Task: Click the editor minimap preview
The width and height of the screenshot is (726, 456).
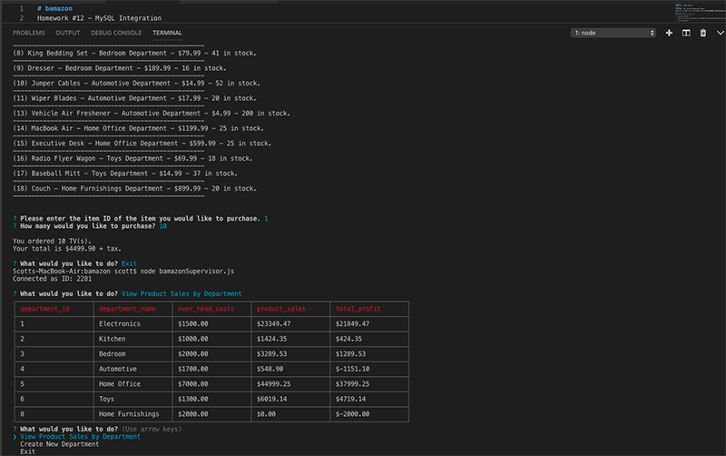Action: [x=700, y=12]
